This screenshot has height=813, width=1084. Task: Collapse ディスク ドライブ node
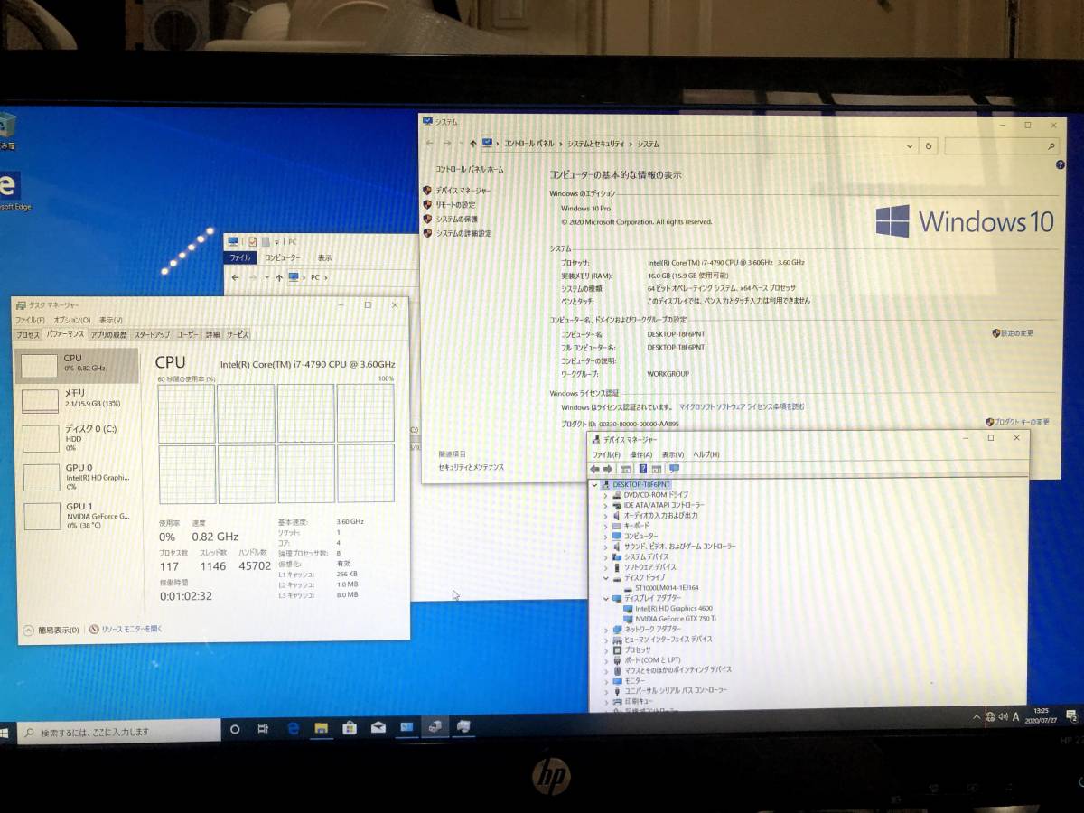pyautogui.click(x=606, y=577)
